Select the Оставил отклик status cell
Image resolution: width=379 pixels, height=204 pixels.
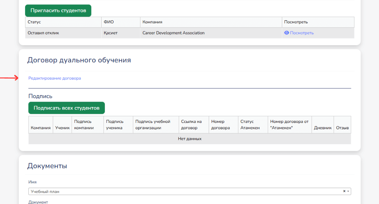coord(43,33)
